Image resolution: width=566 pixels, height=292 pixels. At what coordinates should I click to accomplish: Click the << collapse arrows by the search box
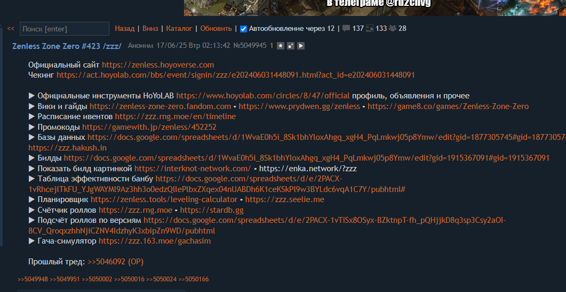click(x=11, y=28)
